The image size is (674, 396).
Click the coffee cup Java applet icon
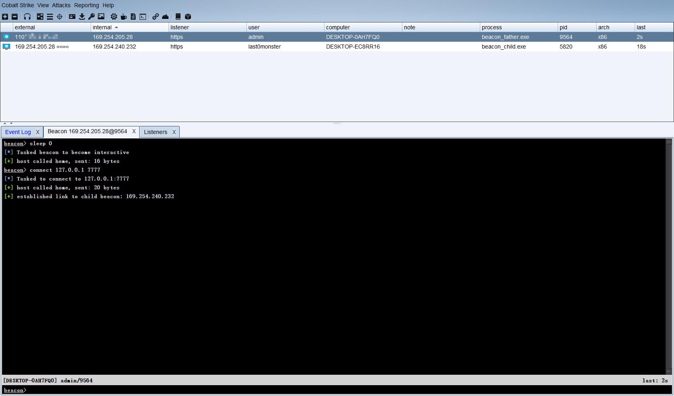[124, 16]
